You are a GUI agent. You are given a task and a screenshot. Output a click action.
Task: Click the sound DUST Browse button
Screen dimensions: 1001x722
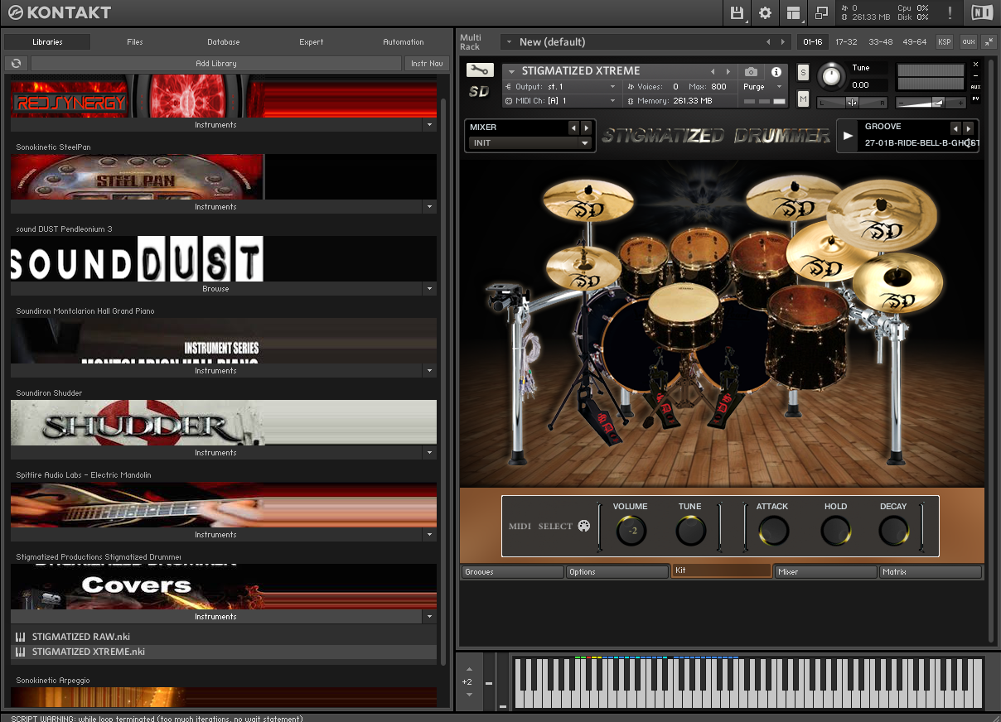216,289
